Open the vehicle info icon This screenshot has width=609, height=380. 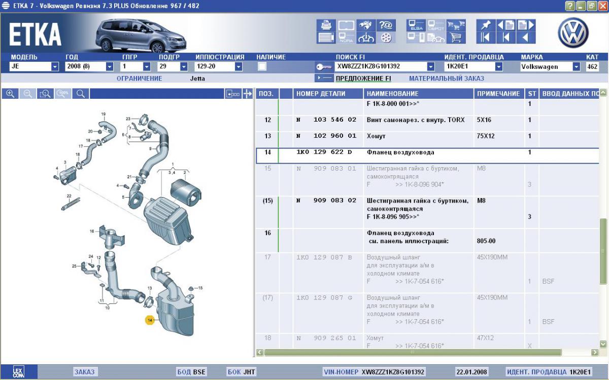[366, 37]
